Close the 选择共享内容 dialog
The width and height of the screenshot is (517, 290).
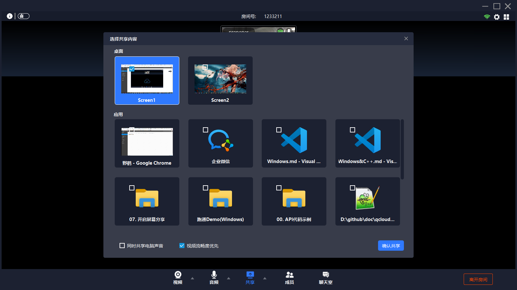point(406,39)
